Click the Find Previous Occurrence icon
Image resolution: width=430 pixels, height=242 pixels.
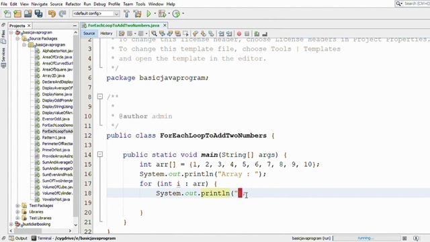coord(162,34)
